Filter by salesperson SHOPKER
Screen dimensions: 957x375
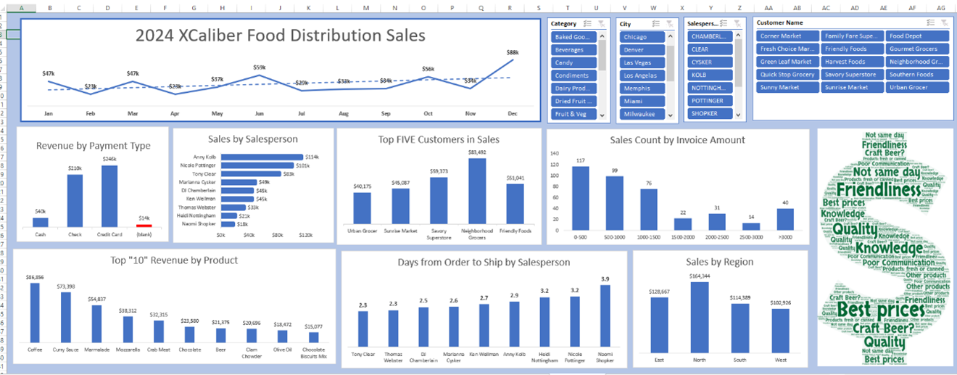[x=709, y=113]
